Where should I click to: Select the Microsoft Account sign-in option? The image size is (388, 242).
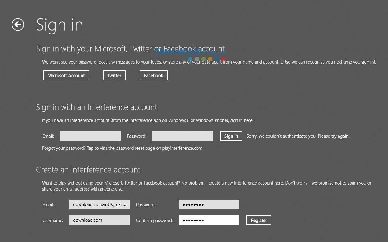point(66,75)
